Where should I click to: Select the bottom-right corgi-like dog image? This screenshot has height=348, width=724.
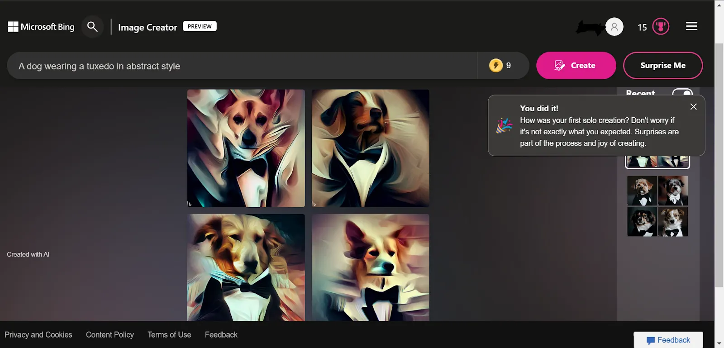(370, 267)
